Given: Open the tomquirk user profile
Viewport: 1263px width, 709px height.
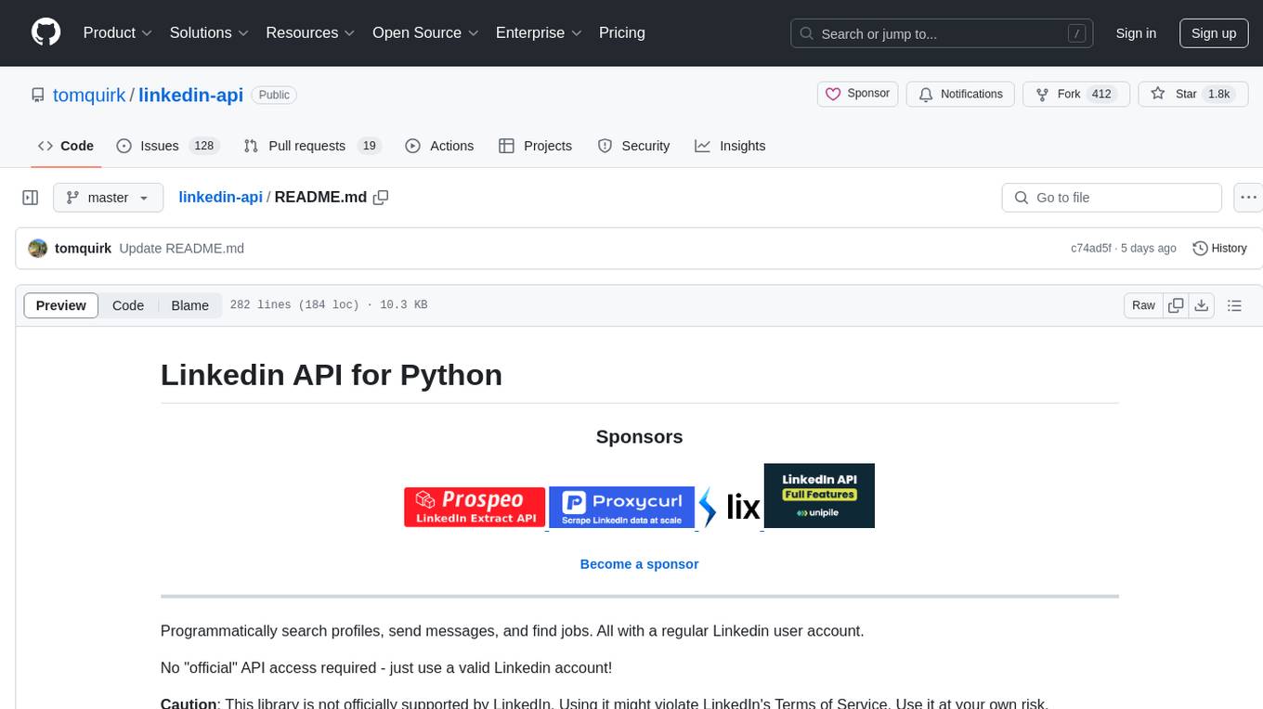Looking at the screenshot, I should click(x=89, y=95).
